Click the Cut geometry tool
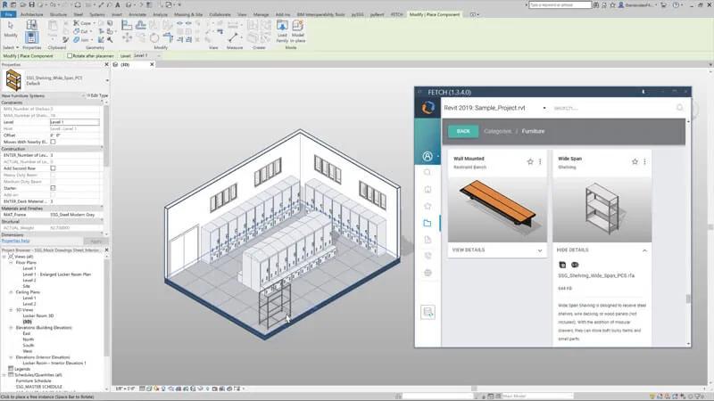714x401 pixels. [81, 31]
